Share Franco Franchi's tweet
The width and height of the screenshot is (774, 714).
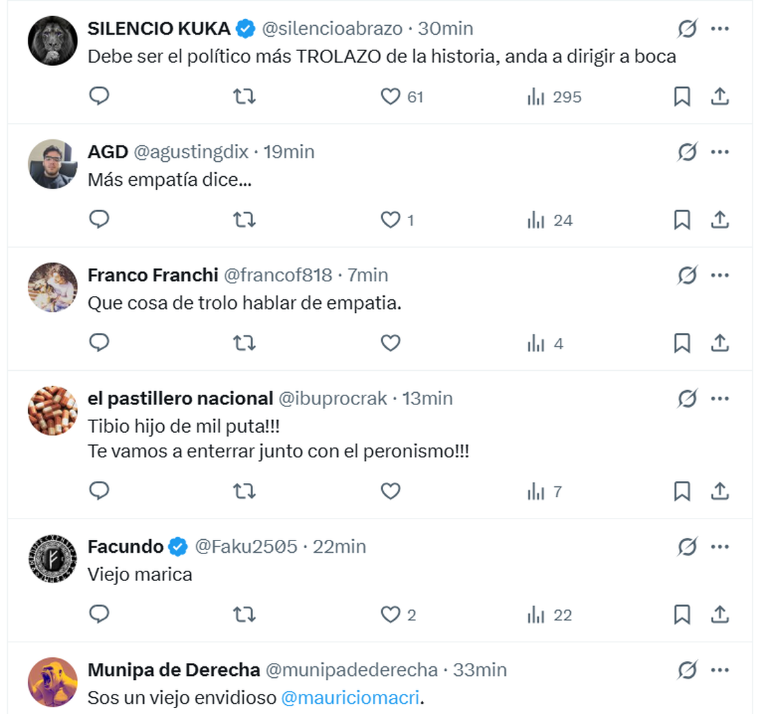click(x=720, y=343)
